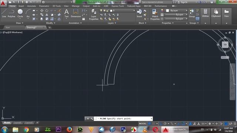This screenshot has height=133, width=237.
Task: Click the TOP face of the ViewCube
Action: (225, 45)
